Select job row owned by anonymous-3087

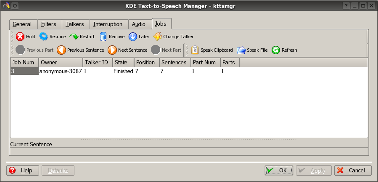tap(60, 71)
